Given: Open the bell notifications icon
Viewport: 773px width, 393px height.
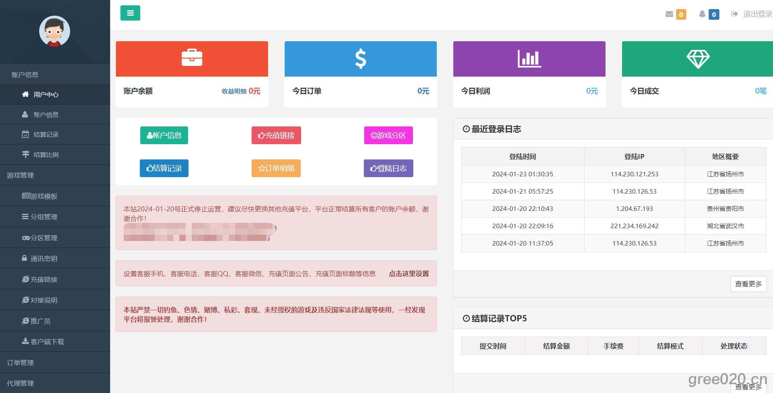Looking at the screenshot, I should [702, 14].
